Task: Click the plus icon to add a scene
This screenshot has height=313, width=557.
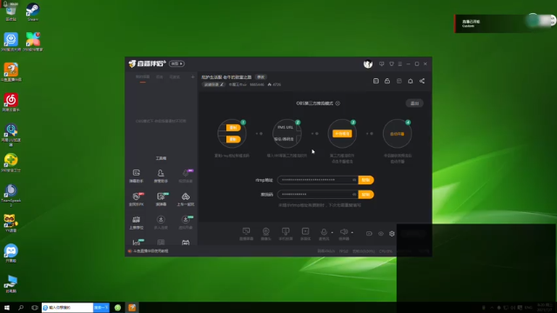Action: click(192, 77)
